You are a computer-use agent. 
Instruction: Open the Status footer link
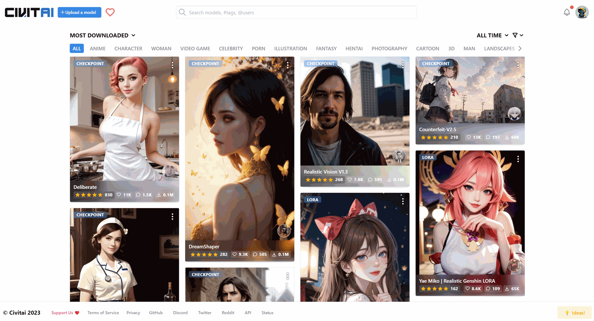(x=267, y=313)
